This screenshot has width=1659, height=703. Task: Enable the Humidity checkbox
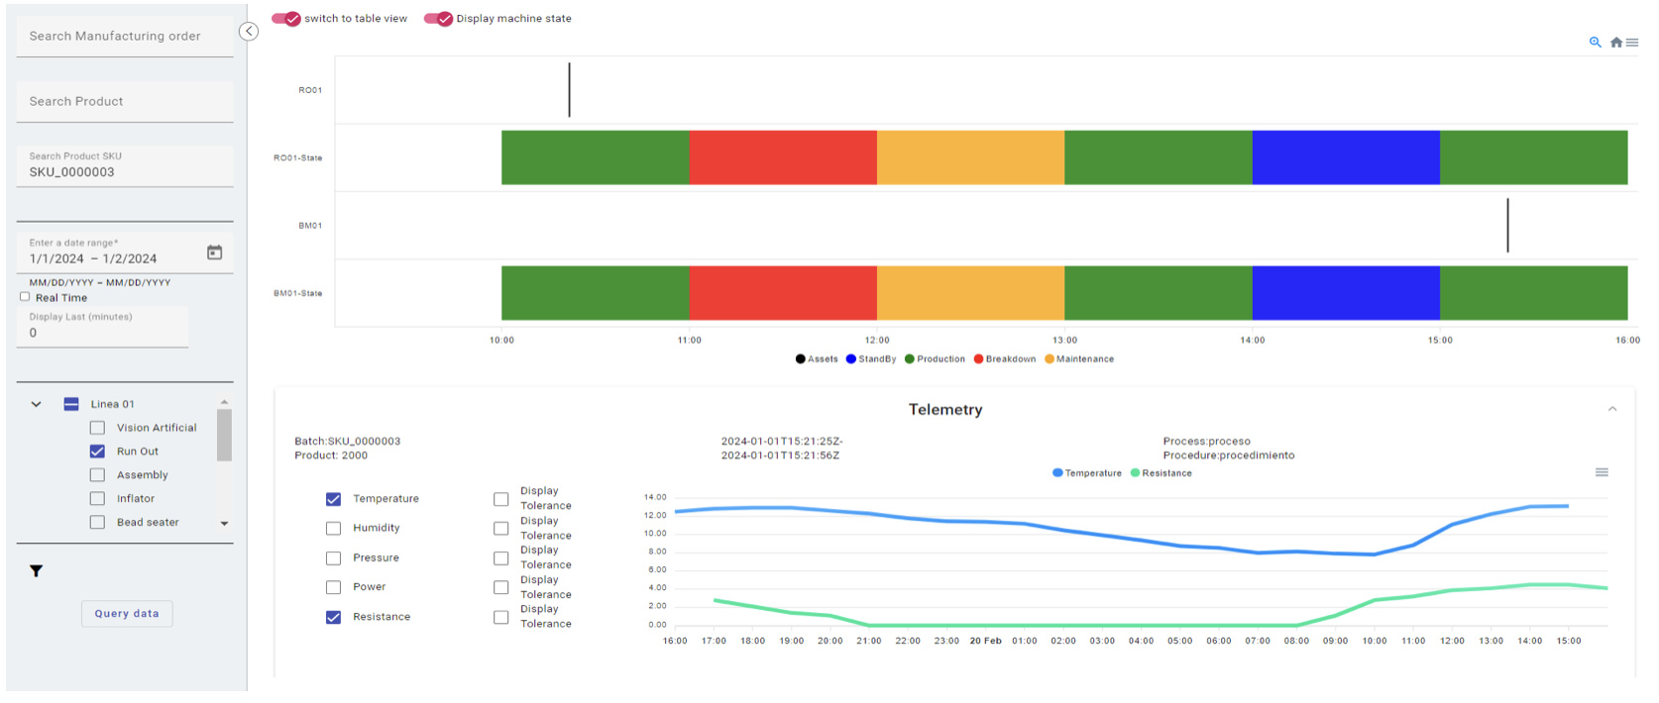pos(333,529)
